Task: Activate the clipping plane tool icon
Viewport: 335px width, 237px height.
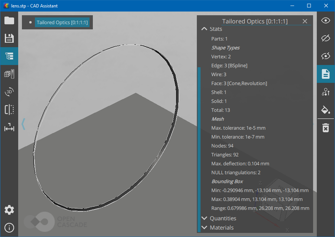Action: coord(9,110)
